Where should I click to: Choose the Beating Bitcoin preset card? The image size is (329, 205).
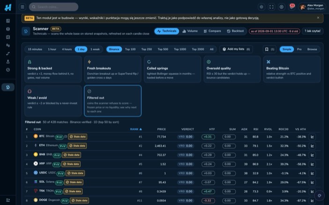292,69
